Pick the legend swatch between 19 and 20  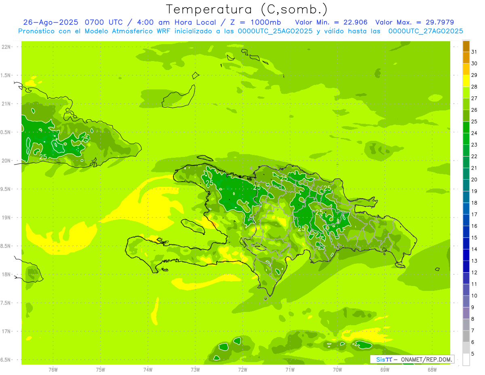pos(466,185)
